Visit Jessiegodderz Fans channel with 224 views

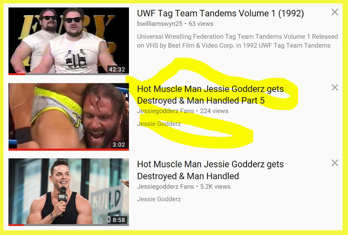165,111
